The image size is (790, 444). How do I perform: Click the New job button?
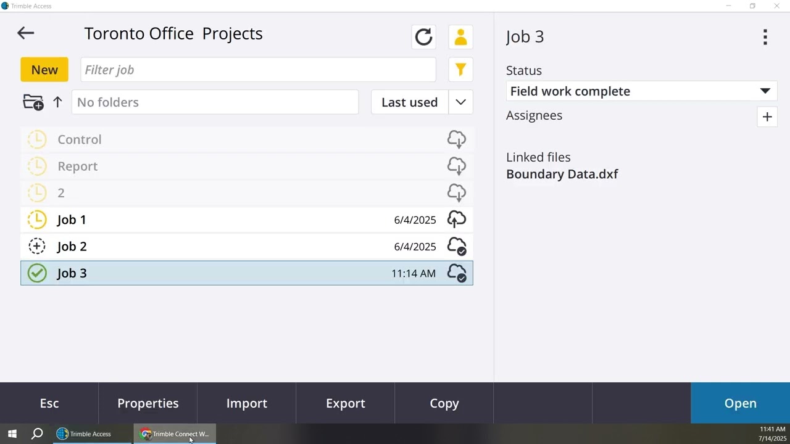tap(44, 70)
